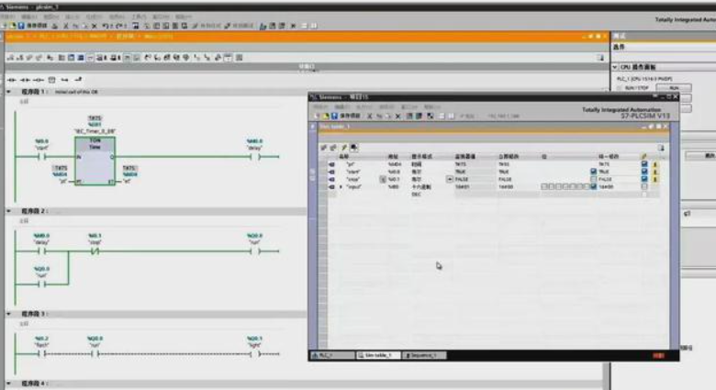The image size is (716, 390).
Task: Click the TON Time timer block in Network 1
Action: 95,162
